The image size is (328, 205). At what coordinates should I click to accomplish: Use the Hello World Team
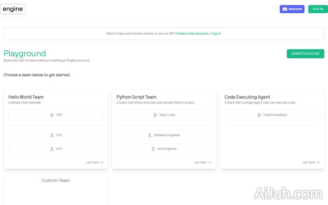94,162
